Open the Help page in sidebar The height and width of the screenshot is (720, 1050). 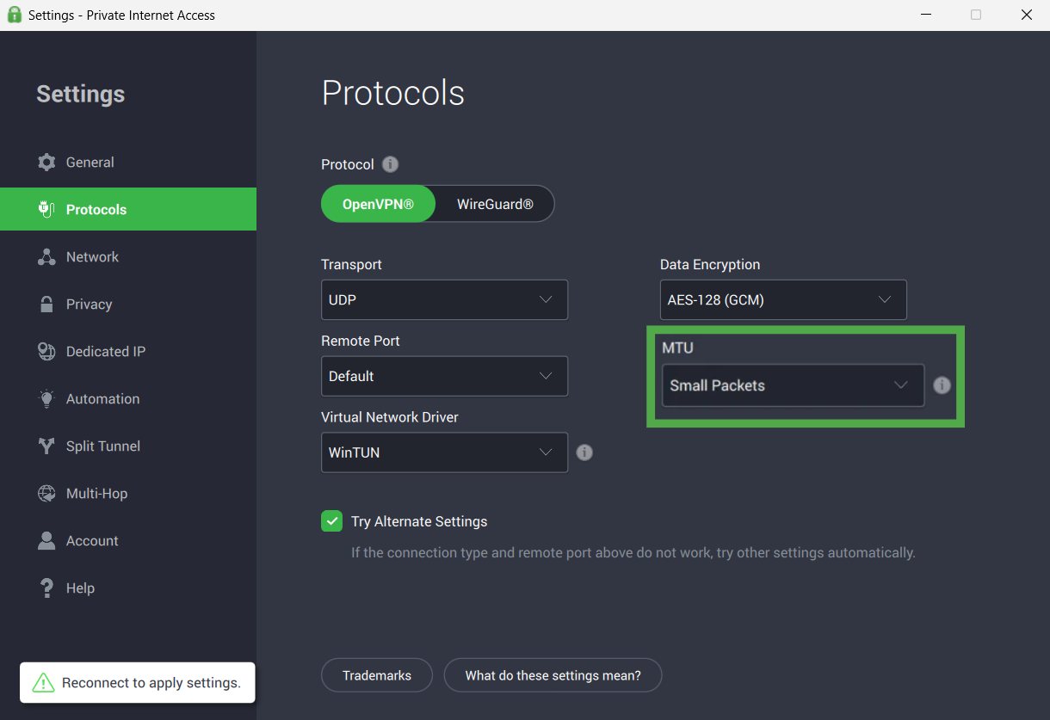128,588
